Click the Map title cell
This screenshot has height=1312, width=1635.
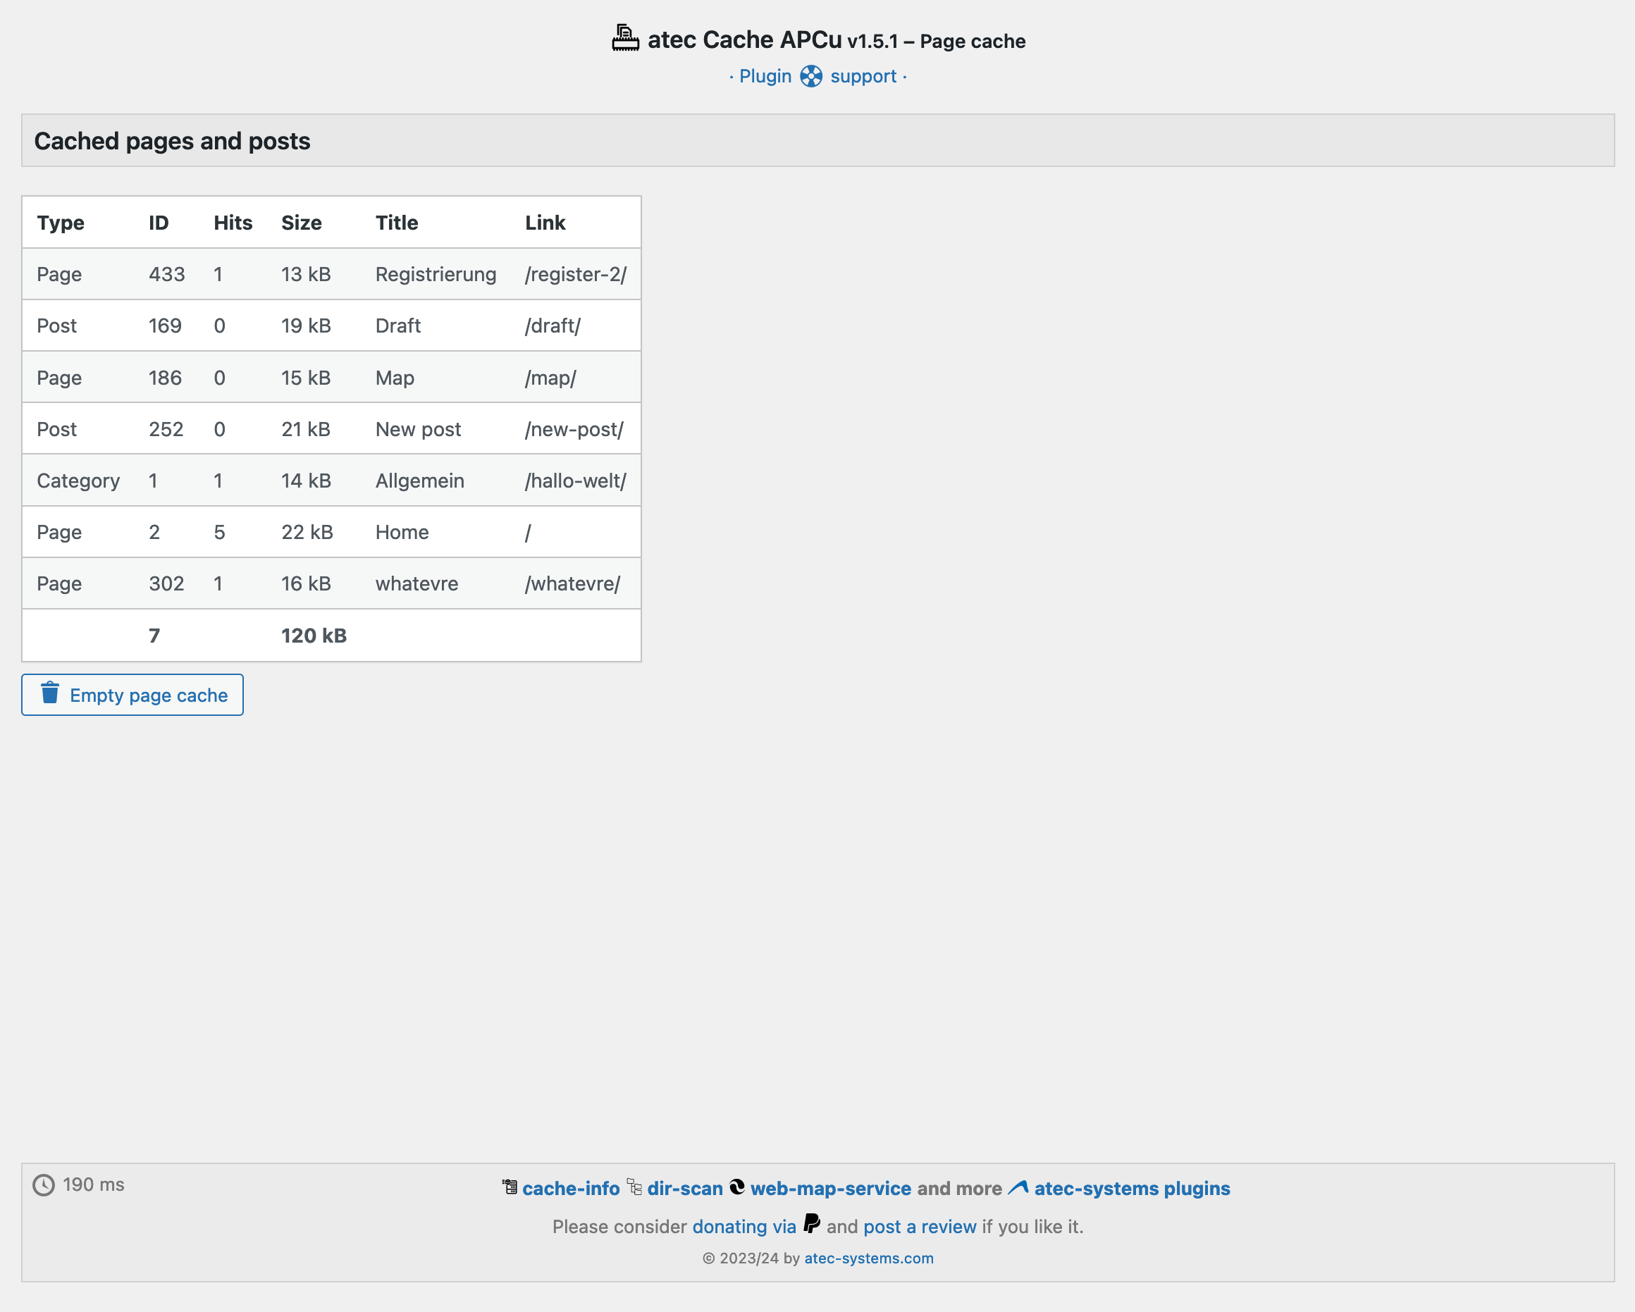pos(395,378)
